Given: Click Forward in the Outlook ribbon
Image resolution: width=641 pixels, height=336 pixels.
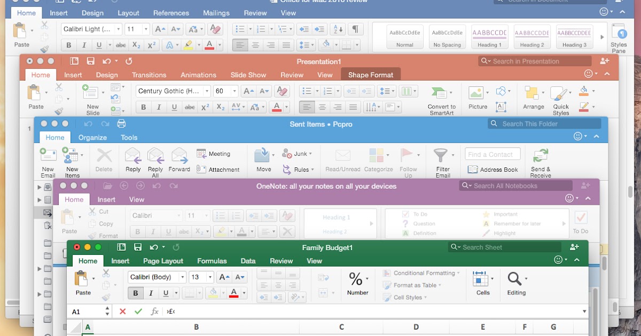Looking at the screenshot, I should point(179,160).
